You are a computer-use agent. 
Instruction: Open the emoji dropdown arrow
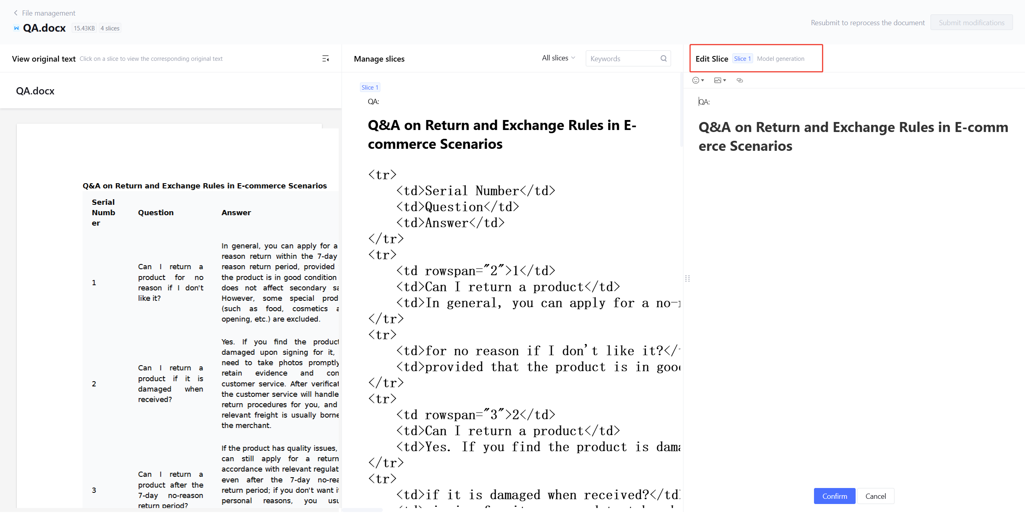(703, 80)
